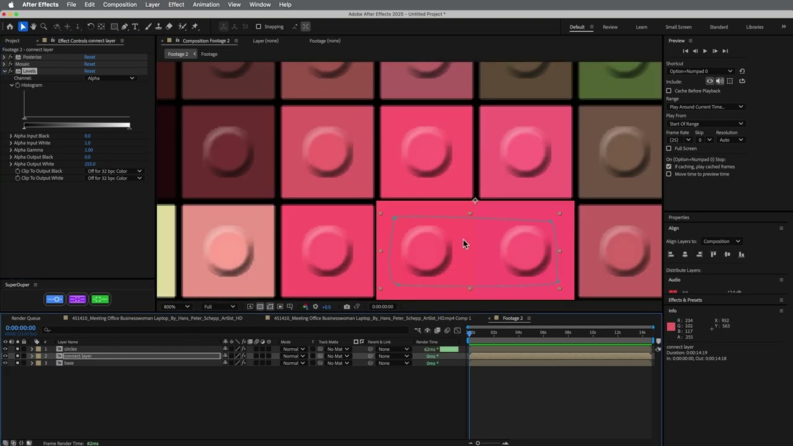793x446 pixels.
Task: Open Clip To Output White dropdown
Action: (115, 178)
